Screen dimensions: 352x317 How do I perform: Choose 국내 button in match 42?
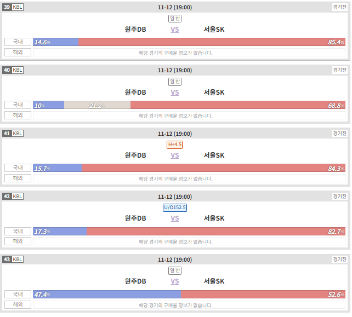tap(18, 231)
